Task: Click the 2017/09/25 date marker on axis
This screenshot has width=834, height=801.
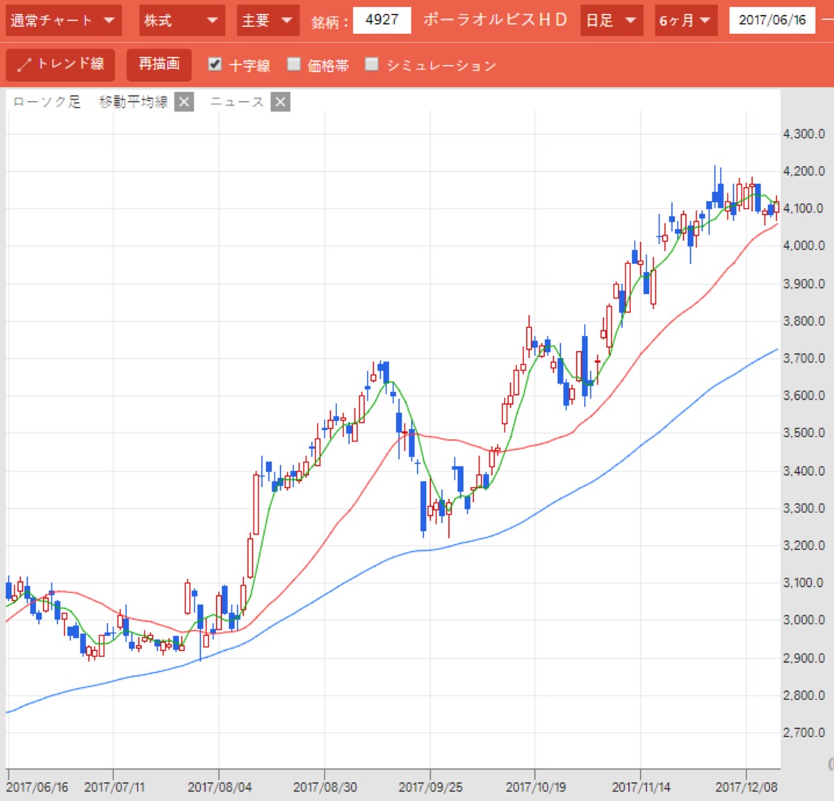Action: (430, 787)
